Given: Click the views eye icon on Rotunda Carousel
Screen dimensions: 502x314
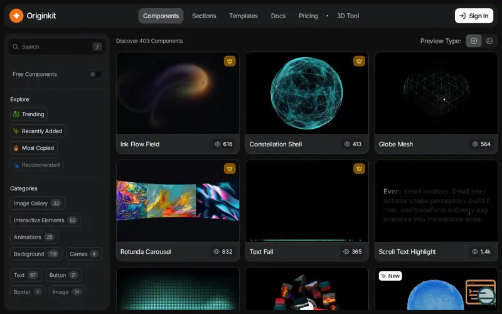Looking at the screenshot, I should (216, 252).
